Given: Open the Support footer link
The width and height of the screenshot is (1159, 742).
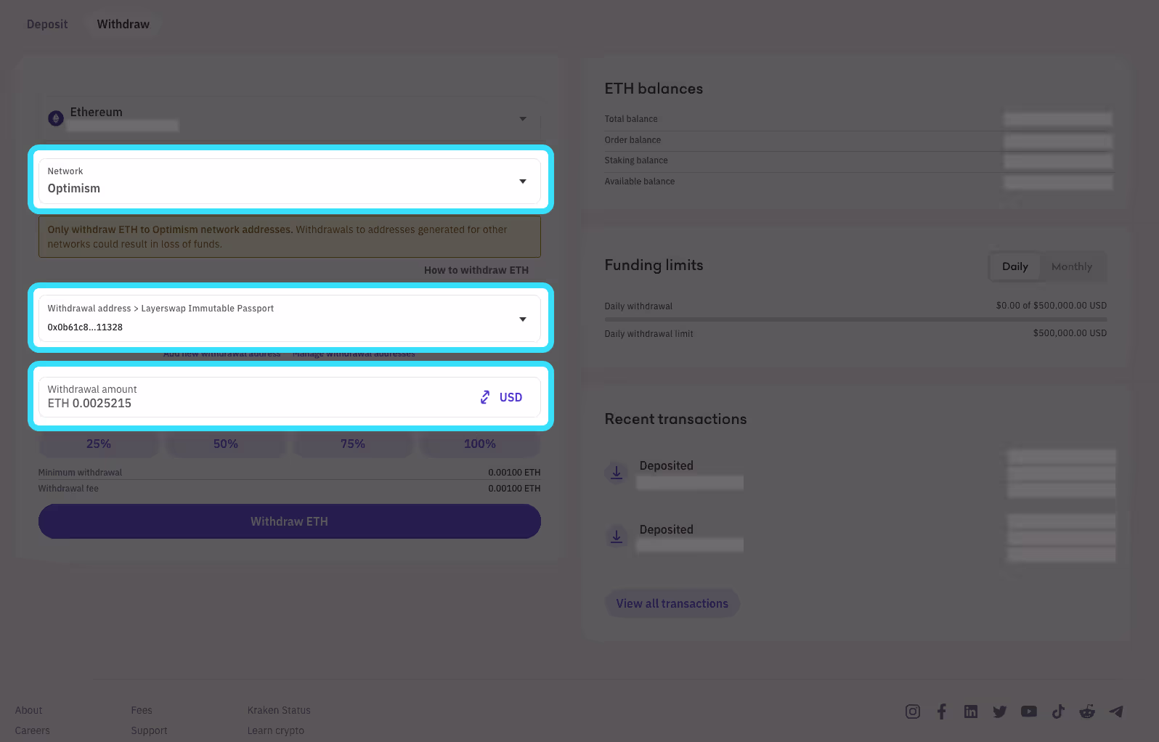Looking at the screenshot, I should (150, 730).
